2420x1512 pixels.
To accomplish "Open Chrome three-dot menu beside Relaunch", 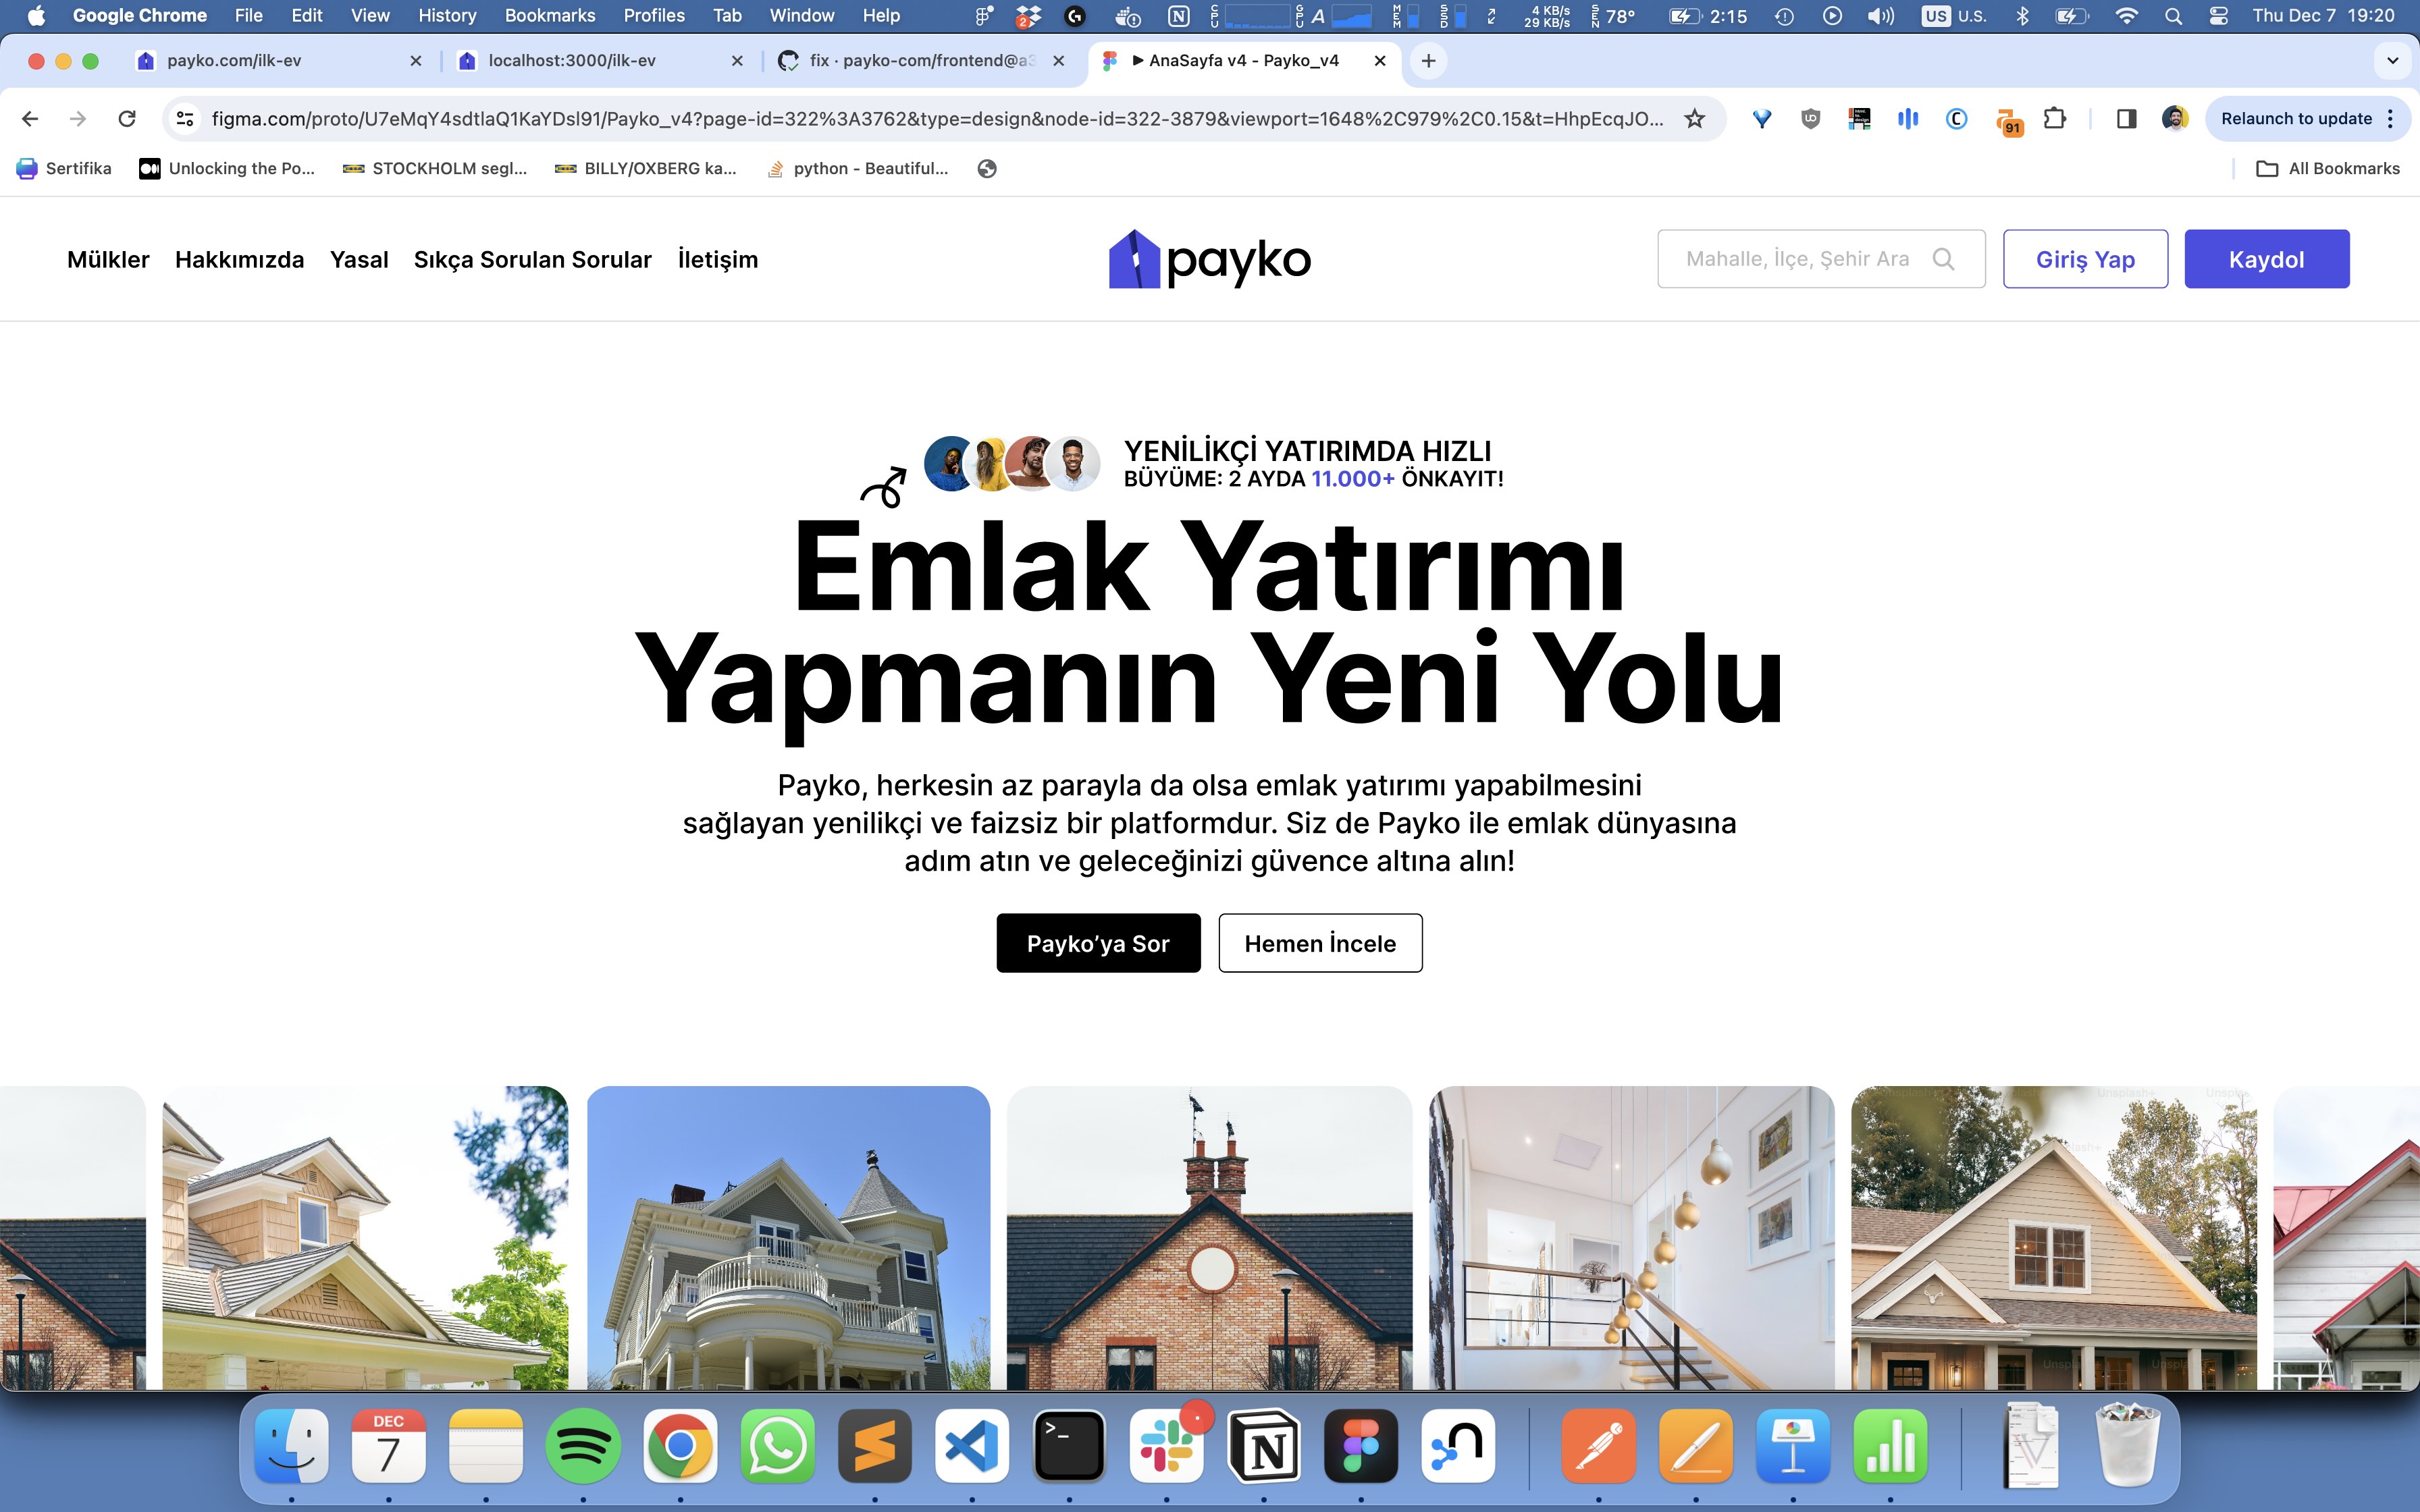I will click(2391, 119).
